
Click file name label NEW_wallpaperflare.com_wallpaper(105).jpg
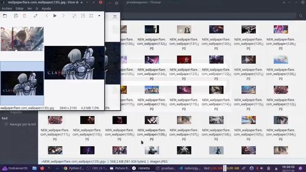pyautogui.click(x=249, y=135)
